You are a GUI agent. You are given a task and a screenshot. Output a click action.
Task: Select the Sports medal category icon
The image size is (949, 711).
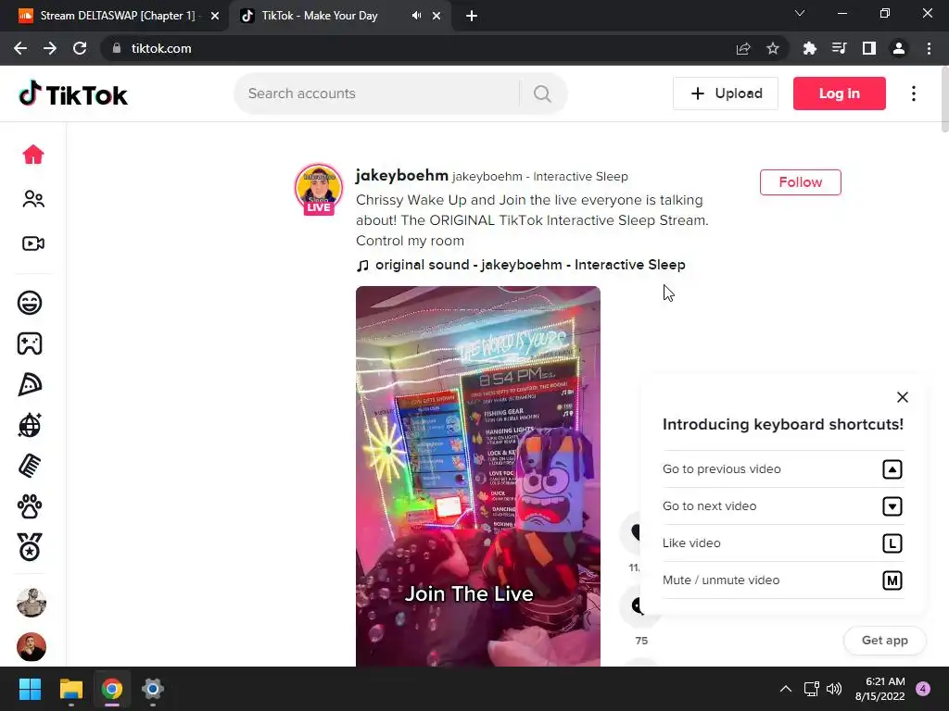[30, 547]
